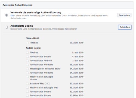
Task: Tick the Facebook für iPhone box dated 4. Mai 2019
Action: [x=27, y=56]
